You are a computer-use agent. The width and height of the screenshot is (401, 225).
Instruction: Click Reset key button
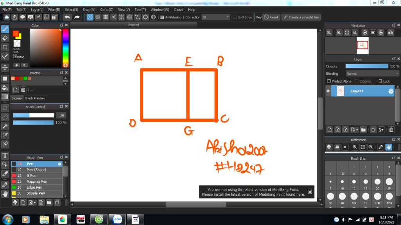tap(271, 17)
